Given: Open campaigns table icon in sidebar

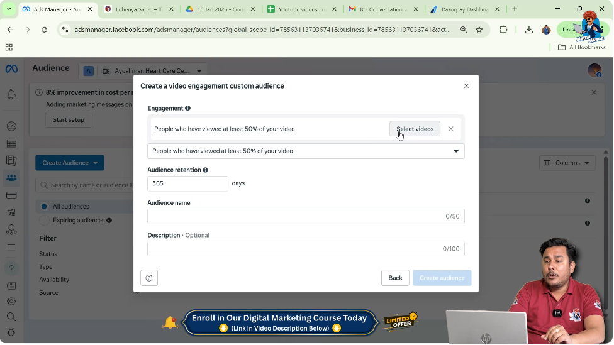Looking at the screenshot, I should pos(11,143).
